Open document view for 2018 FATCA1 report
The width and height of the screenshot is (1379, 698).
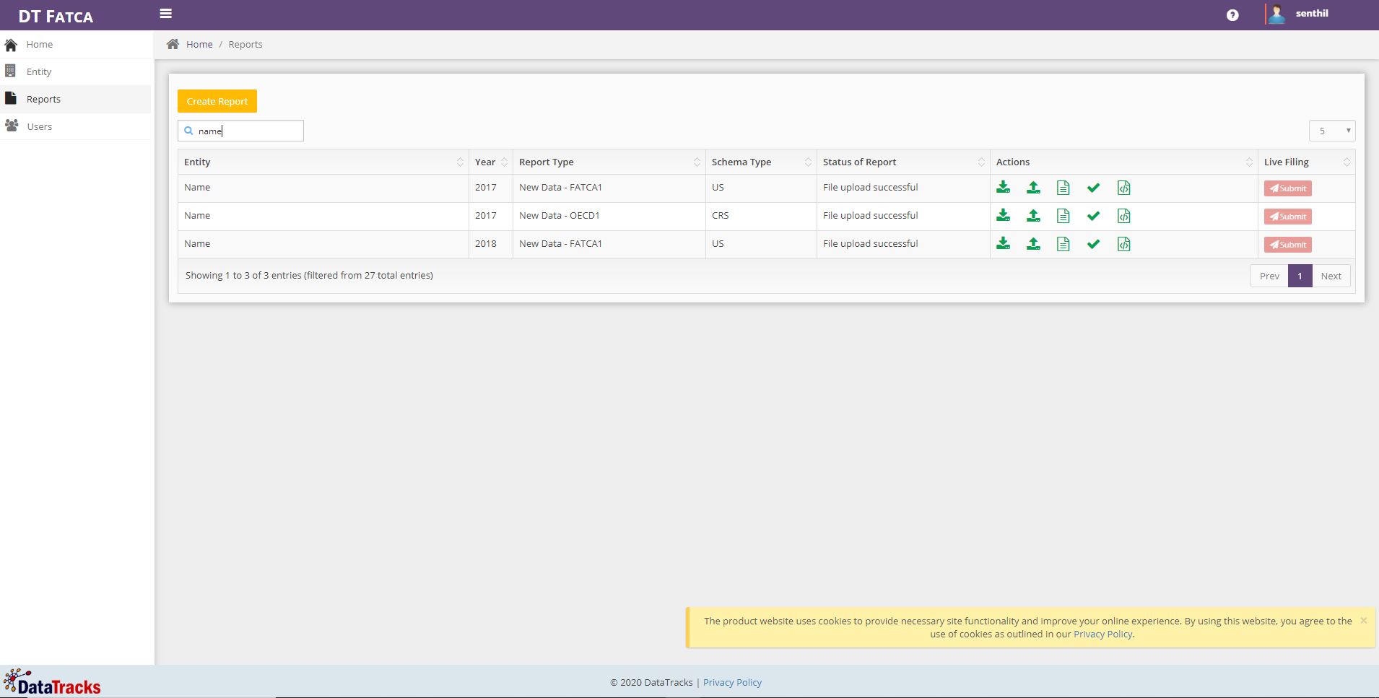1063,244
